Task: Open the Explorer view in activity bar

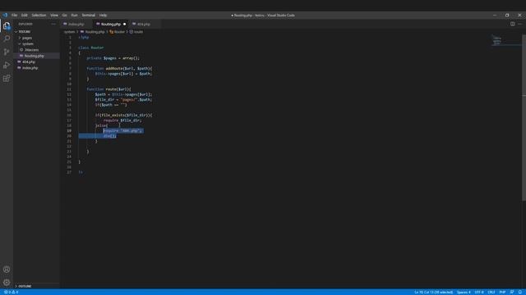Action: [7, 25]
